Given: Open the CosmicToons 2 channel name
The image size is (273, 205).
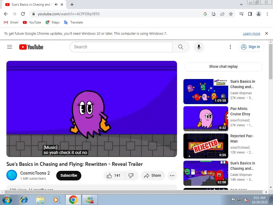Looking at the screenshot, I should point(35,173).
